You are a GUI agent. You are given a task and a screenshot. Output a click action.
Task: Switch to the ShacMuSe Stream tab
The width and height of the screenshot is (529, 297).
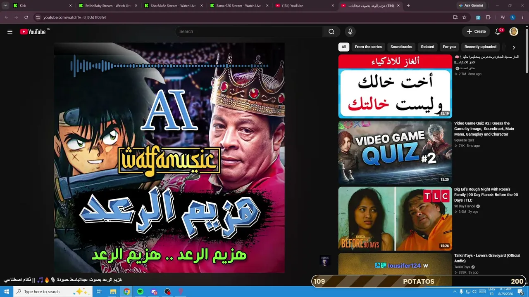[173, 6]
